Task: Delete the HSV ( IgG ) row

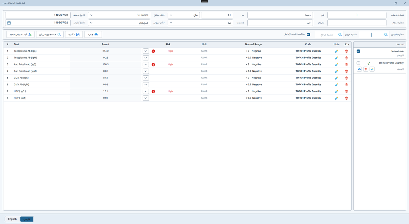Action: (347, 91)
